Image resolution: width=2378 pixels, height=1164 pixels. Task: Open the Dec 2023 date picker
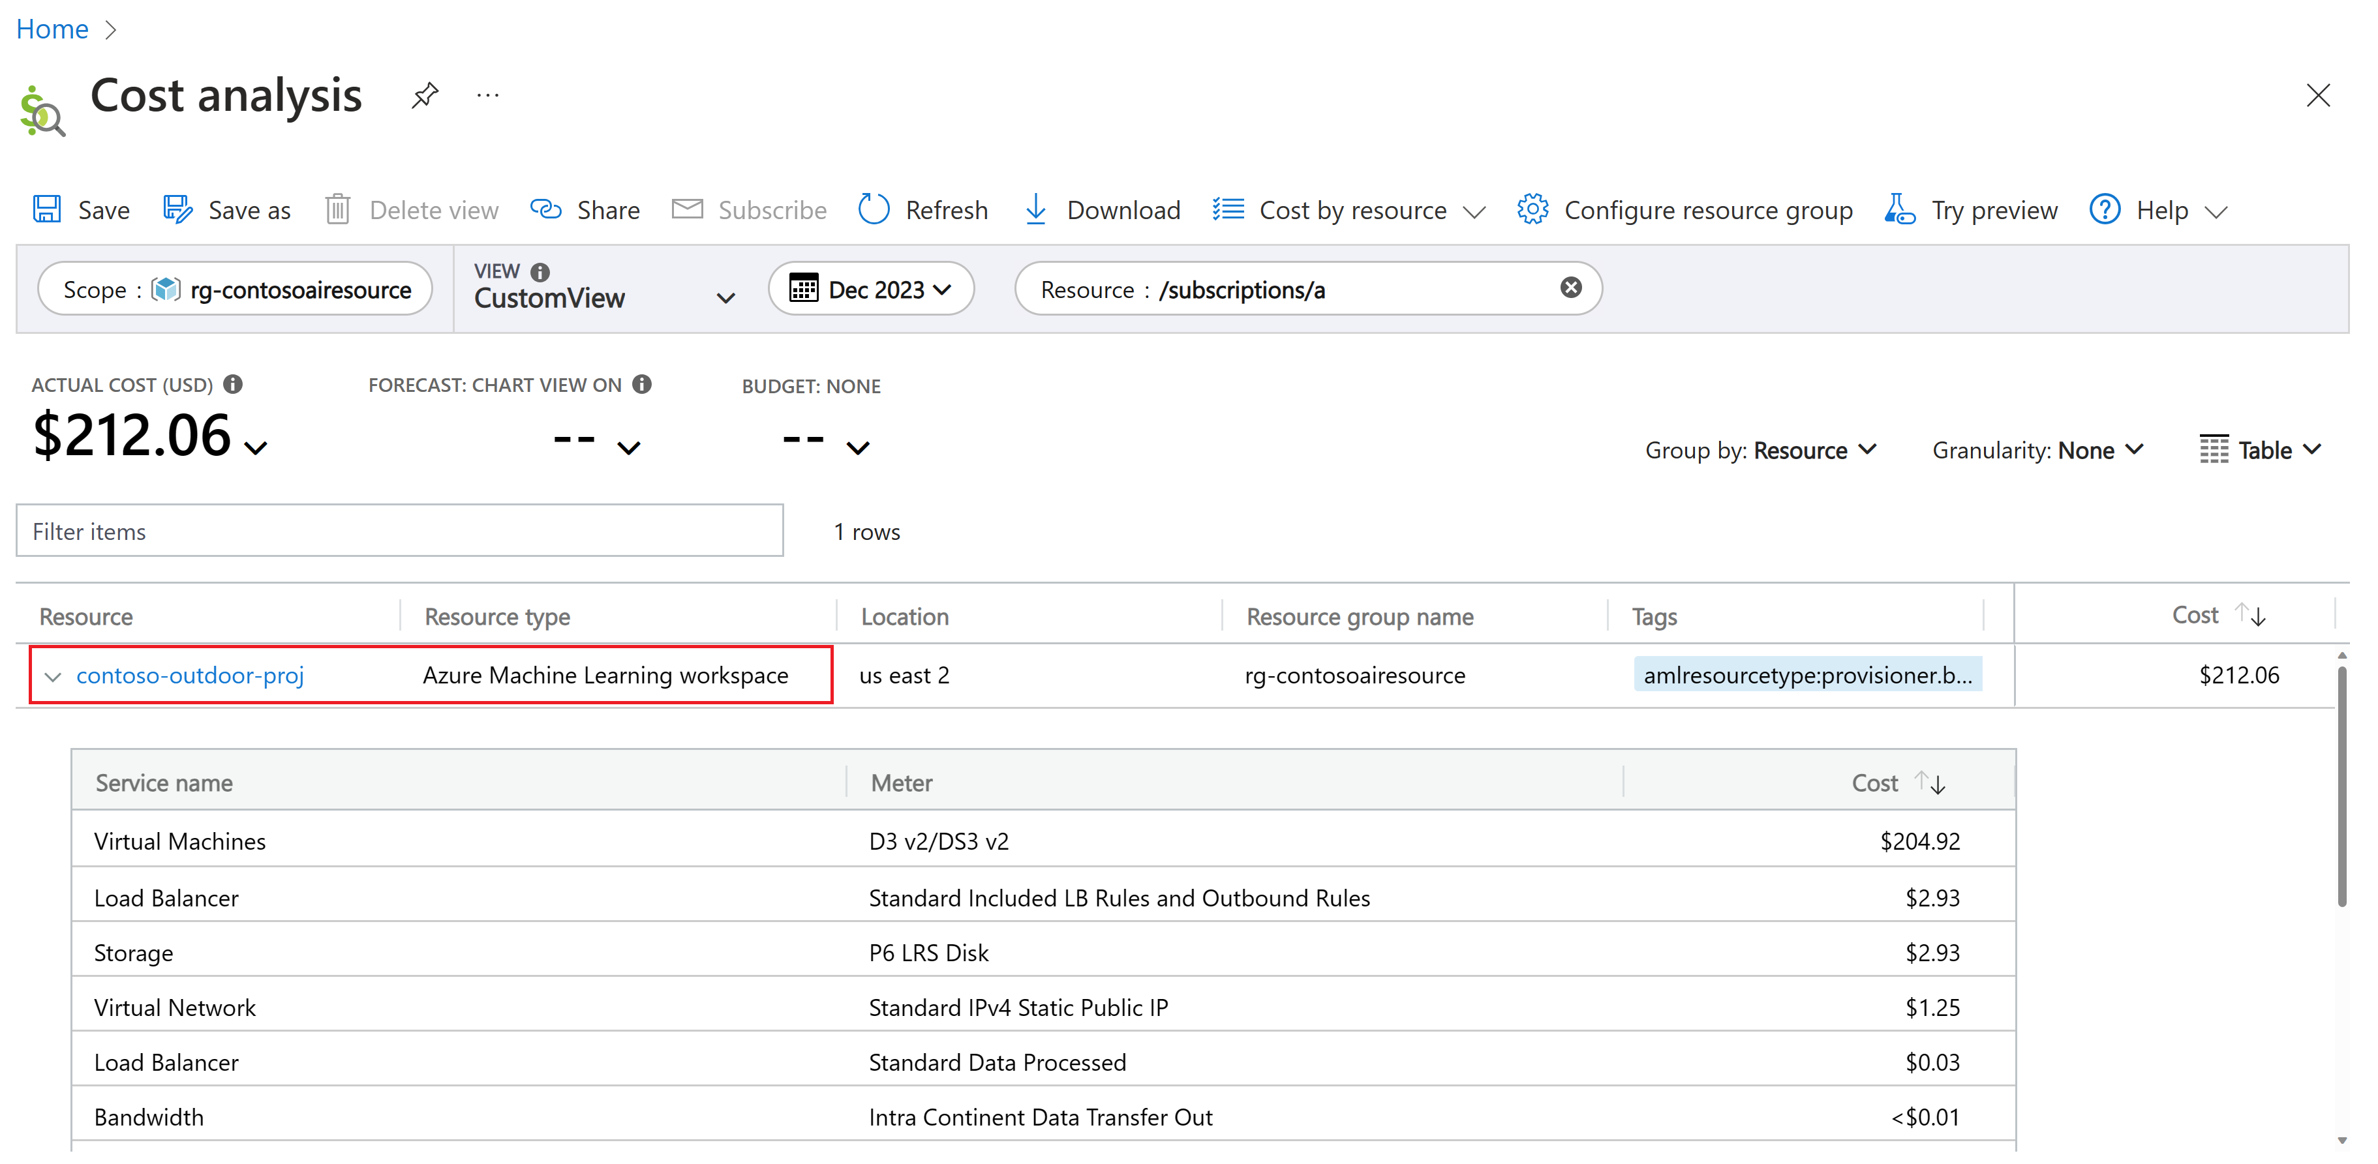(870, 289)
